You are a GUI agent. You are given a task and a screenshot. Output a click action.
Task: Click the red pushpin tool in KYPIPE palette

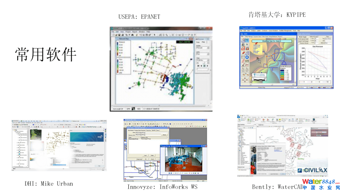point(243,53)
